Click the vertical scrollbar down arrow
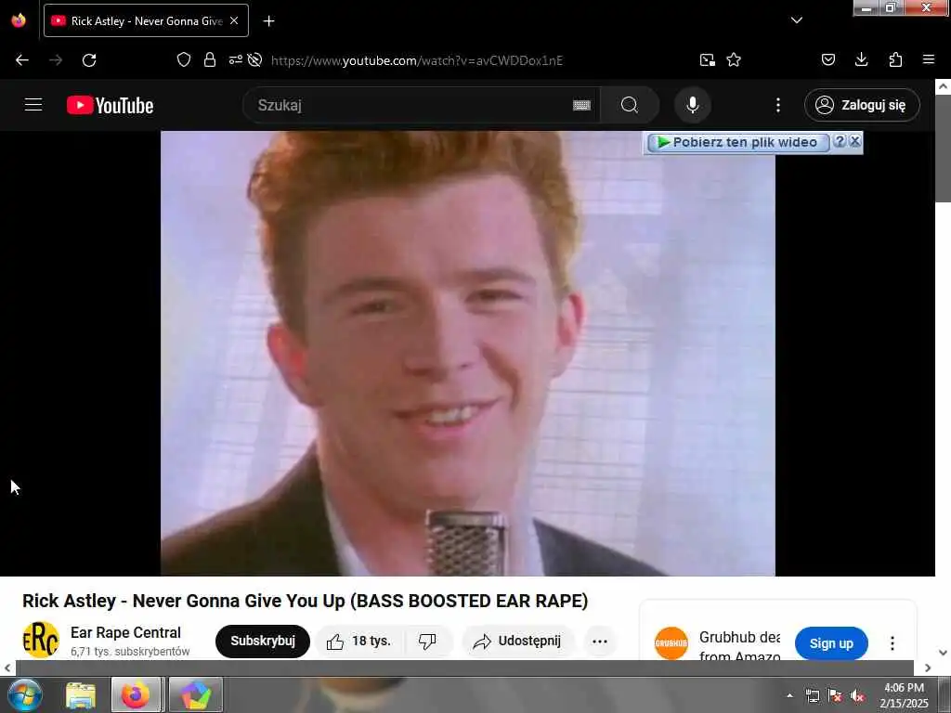Image resolution: width=951 pixels, height=713 pixels. tap(944, 653)
